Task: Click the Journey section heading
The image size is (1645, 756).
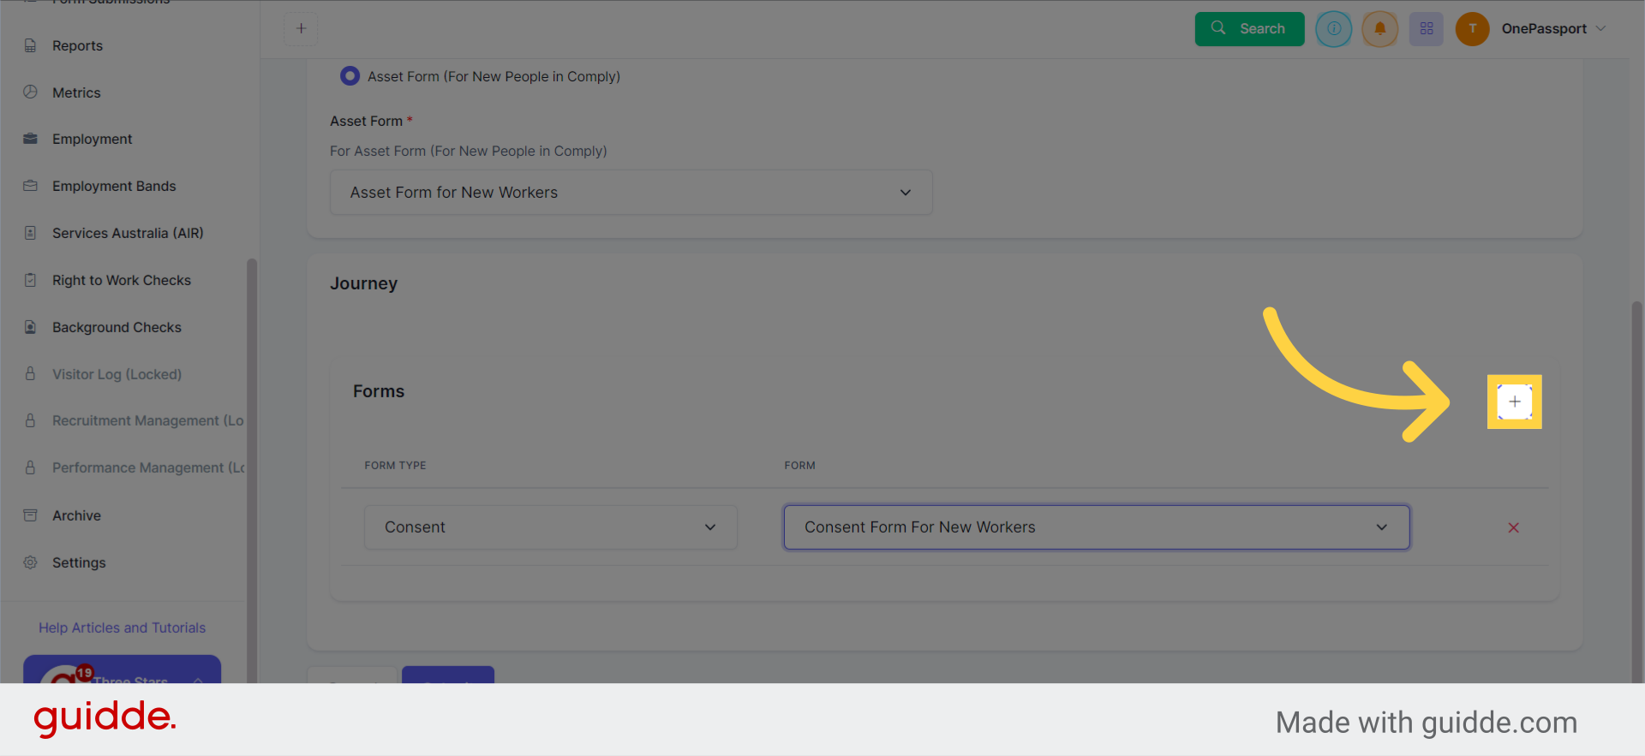Action: point(363,283)
